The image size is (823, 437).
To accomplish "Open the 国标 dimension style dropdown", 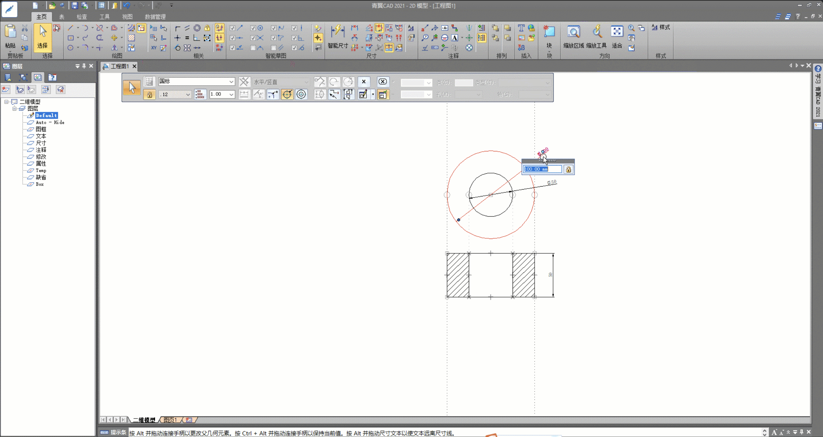I will [x=231, y=82].
